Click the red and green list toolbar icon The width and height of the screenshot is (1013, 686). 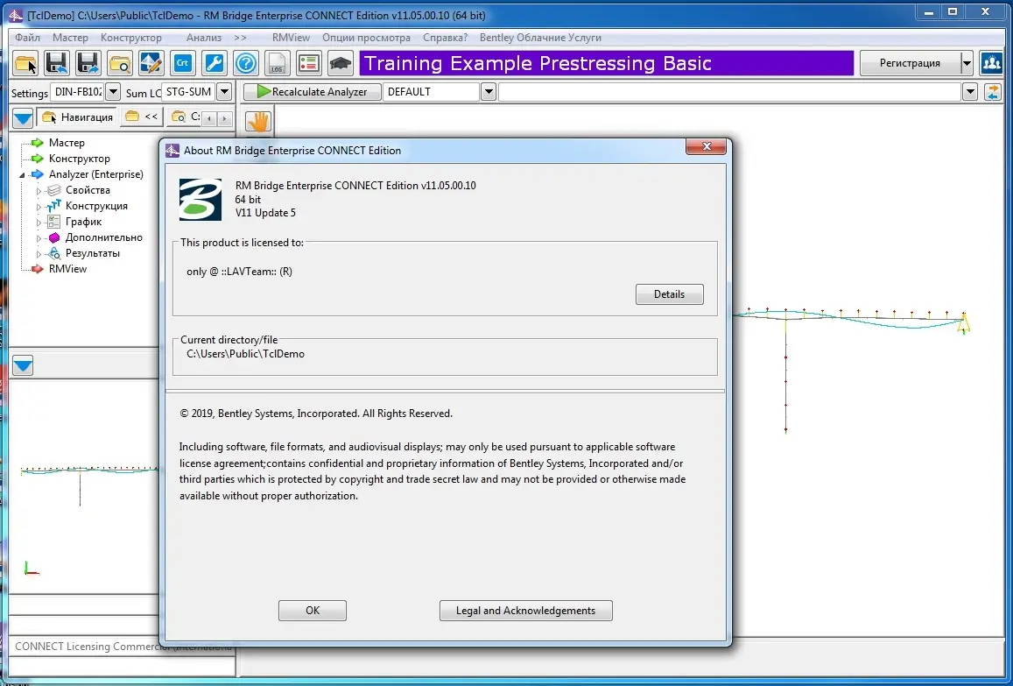point(309,63)
